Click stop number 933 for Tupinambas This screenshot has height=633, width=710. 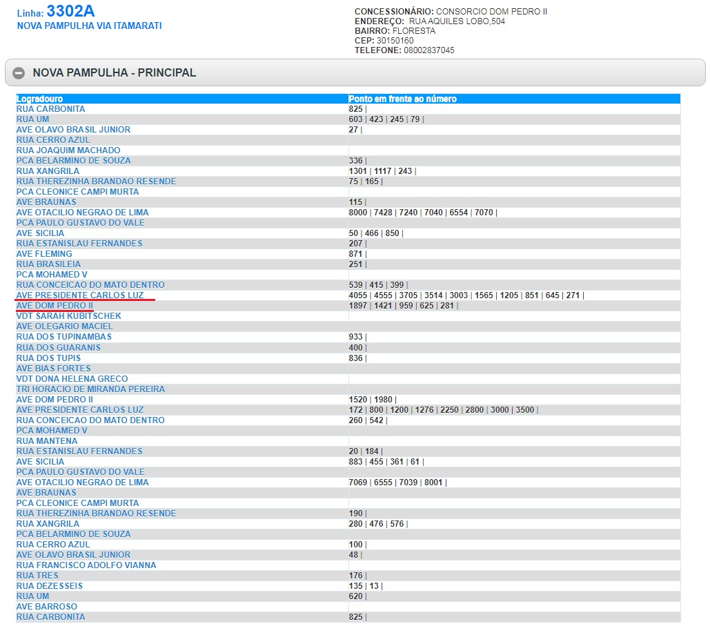pos(357,337)
